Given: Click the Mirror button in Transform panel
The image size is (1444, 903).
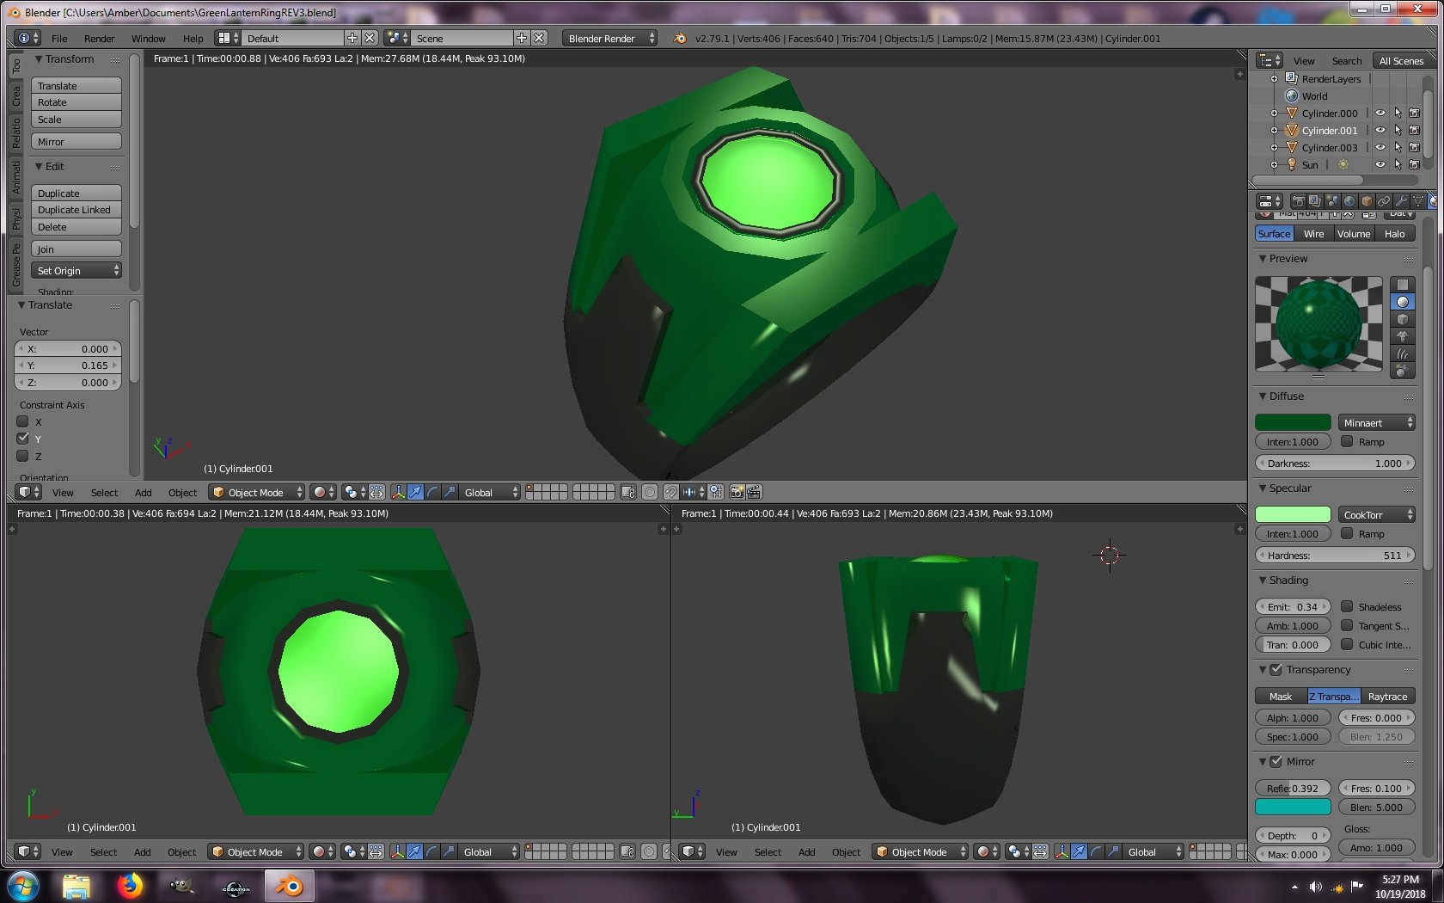Looking at the screenshot, I should tap(76, 141).
